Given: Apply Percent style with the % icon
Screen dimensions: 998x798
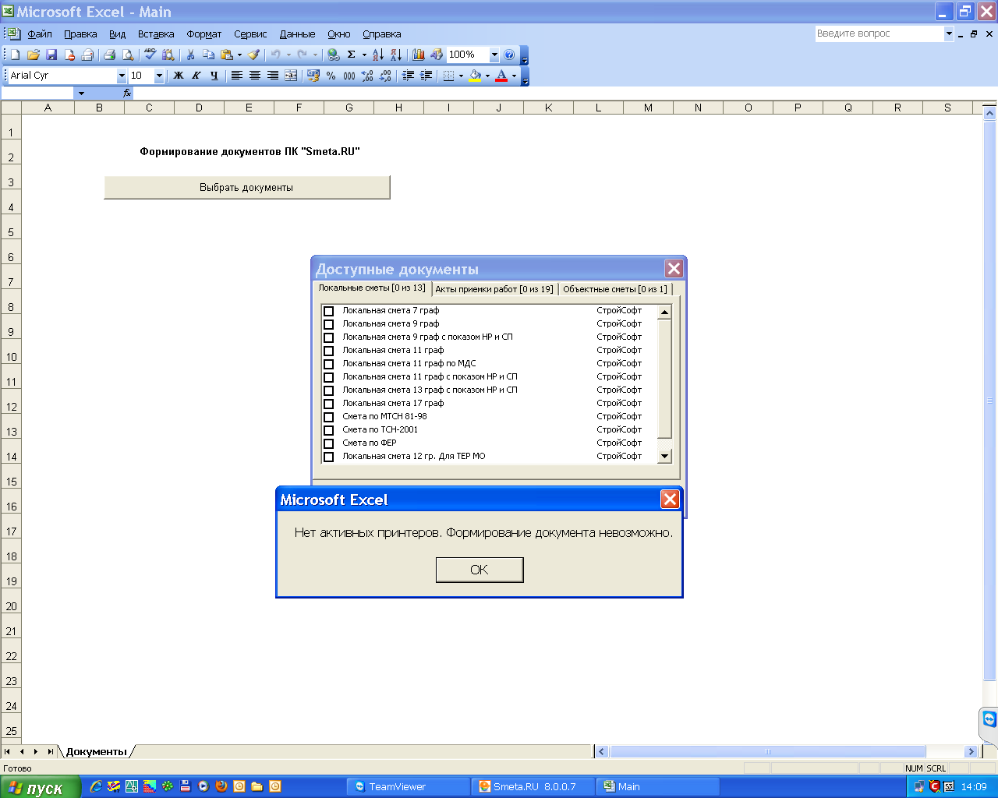Looking at the screenshot, I should (x=331, y=76).
